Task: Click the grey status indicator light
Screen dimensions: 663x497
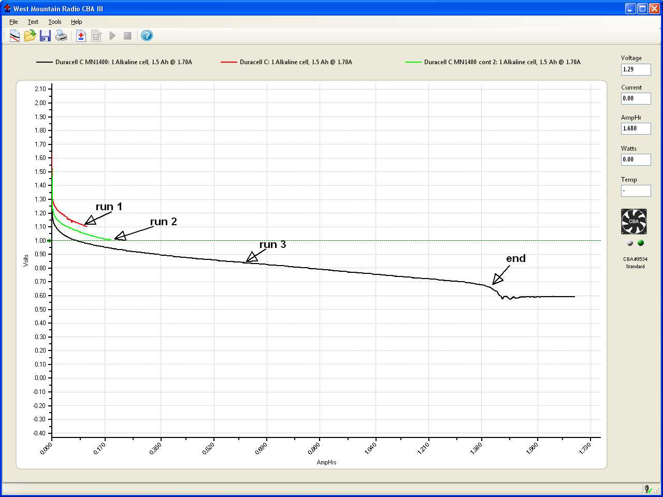Action: (x=630, y=243)
